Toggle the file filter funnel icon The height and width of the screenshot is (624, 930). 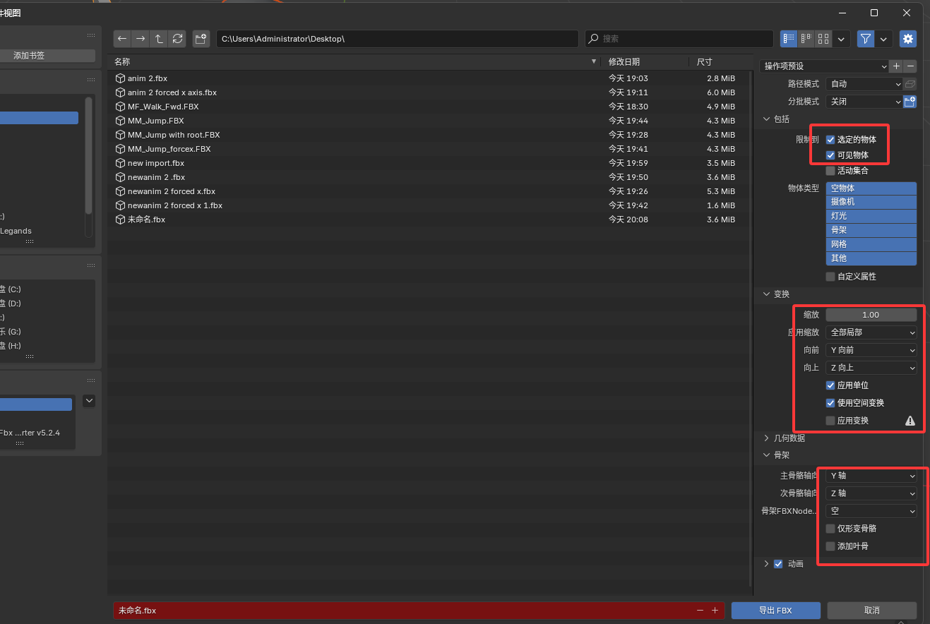(x=866, y=39)
